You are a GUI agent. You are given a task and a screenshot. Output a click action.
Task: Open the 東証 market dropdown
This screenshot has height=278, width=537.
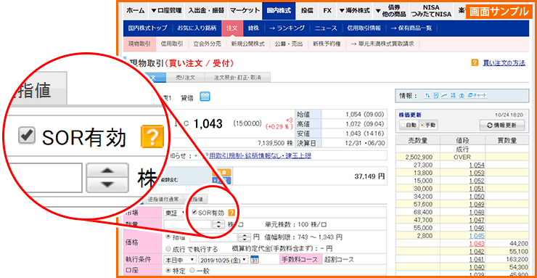point(175,213)
